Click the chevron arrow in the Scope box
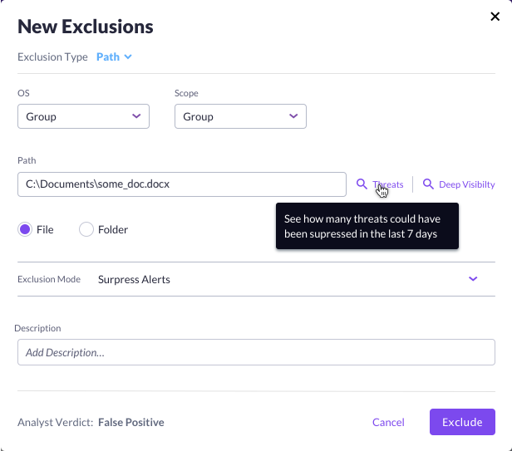The height and width of the screenshot is (451, 512). (293, 116)
